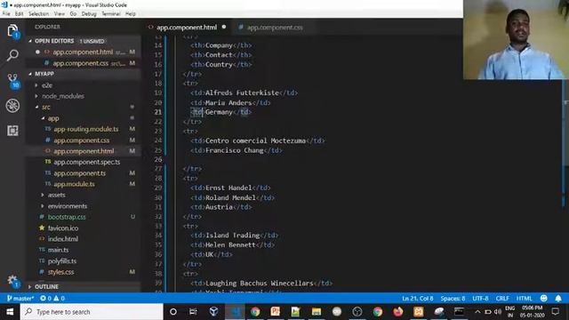Open PowerPoint from the taskbar
The image size is (569, 320).
coord(275,312)
